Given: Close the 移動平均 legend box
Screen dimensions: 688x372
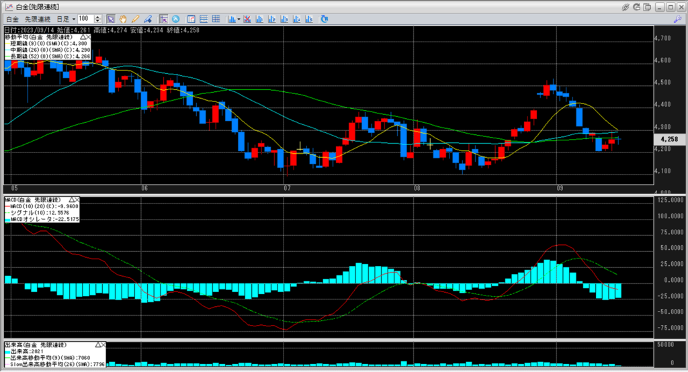Looking at the screenshot, I should (x=89, y=36).
